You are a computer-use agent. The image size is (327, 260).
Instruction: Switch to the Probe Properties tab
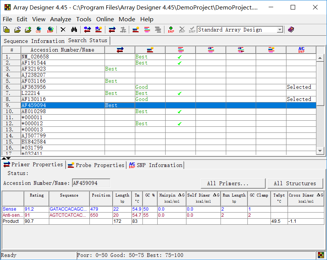pos(96,165)
